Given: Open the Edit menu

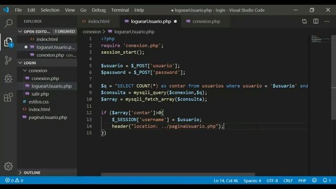Looking at the screenshot, I should 31,10.
